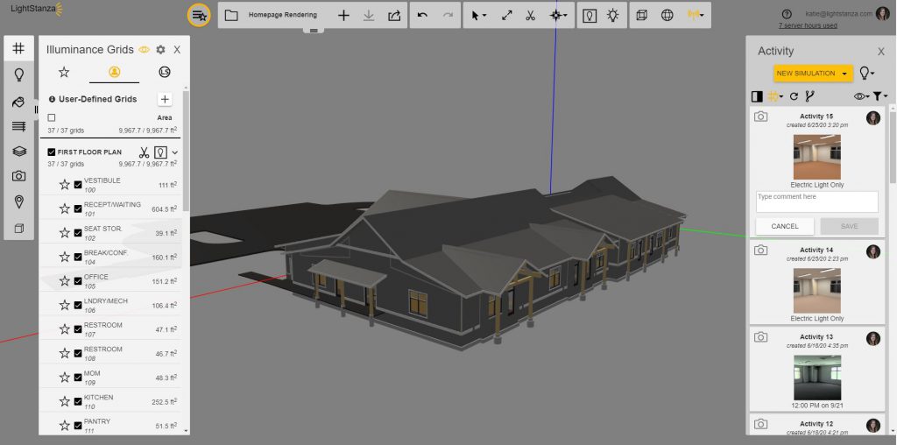Open the Activity filter dropdown
Viewport: 897px width, 445px height.
coord(880,95)
